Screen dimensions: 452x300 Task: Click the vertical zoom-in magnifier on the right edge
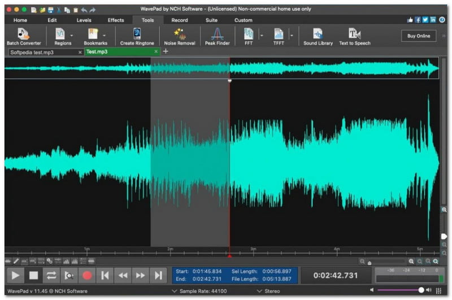[x=444, y=210]
